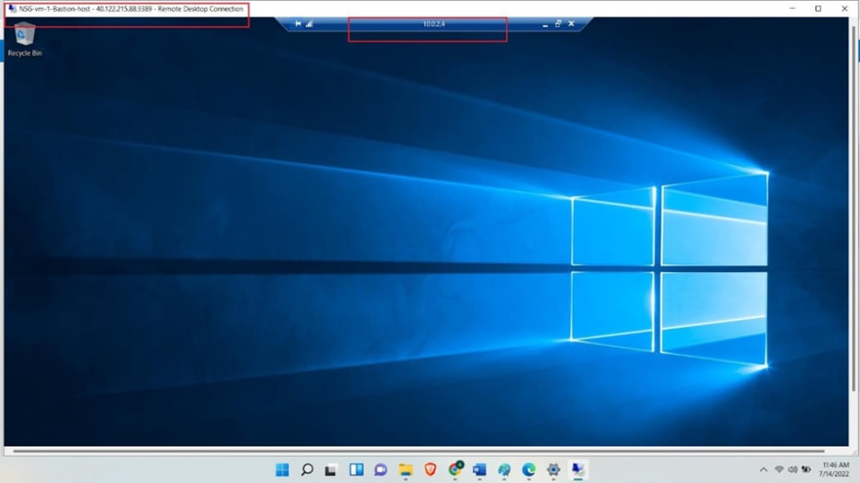Click the Remote Desktop vertical scrollbar
This screenshot has width=860, height=483.
[853, 208]
